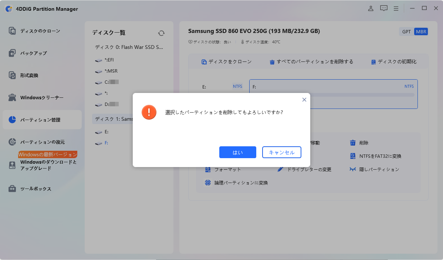
Task: Click the disk clone sidebar icon
Action: [x=12, y=30]
